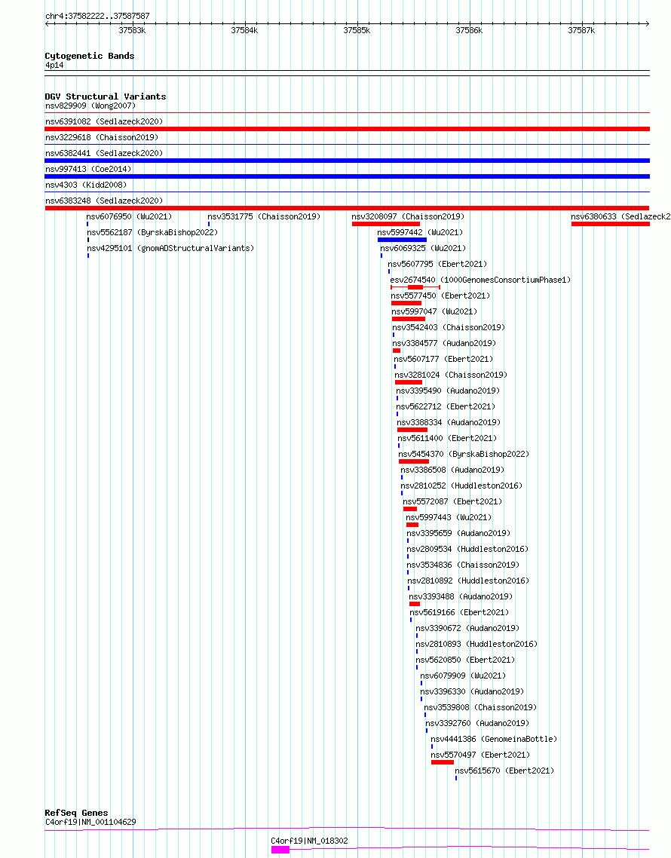Open the nsv3229618 (Chaisson2019) variant
671x858 pixels.
(x=101, y=137)
